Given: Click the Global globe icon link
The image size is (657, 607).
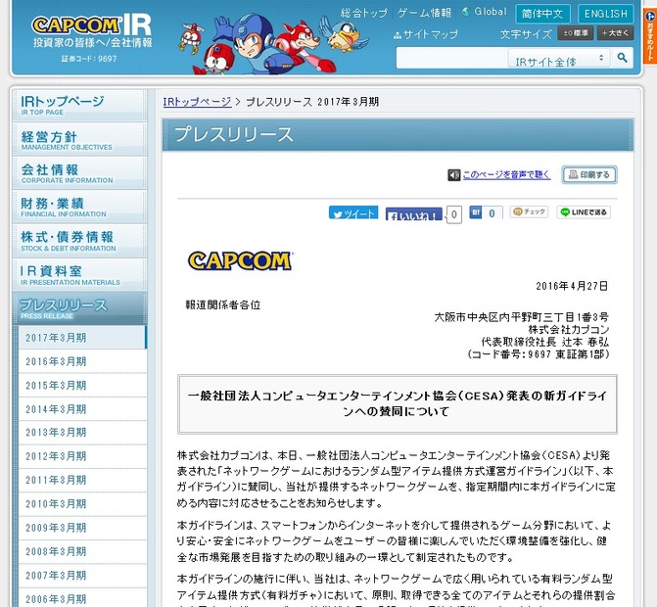Looking at the screenshot, I should (x=485, y=12).
